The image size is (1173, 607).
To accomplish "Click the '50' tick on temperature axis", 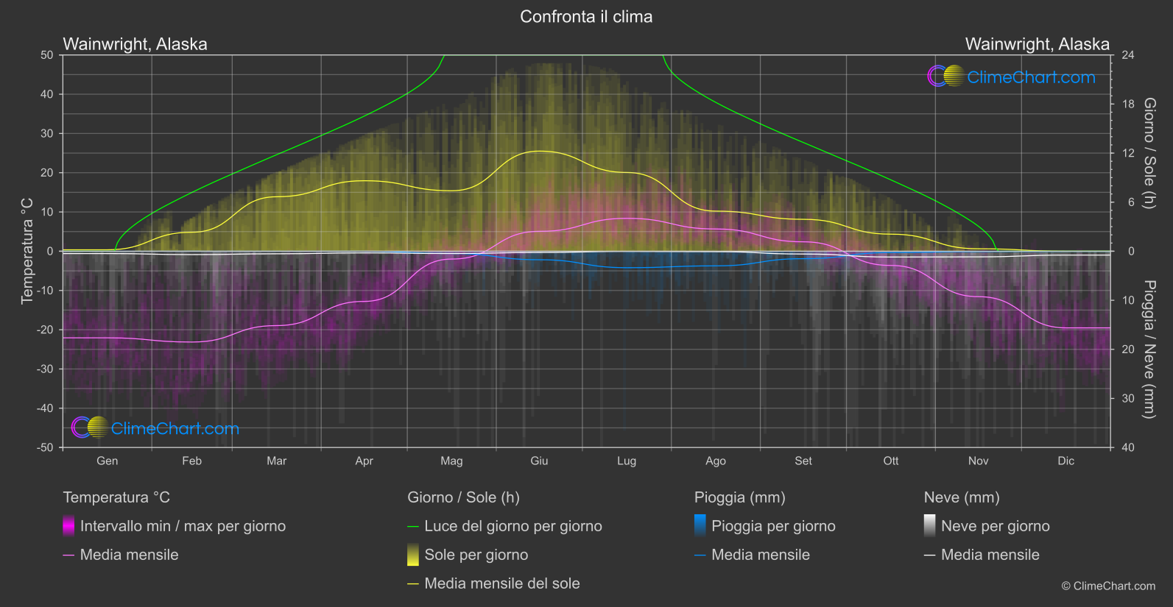I will [47, 55].
